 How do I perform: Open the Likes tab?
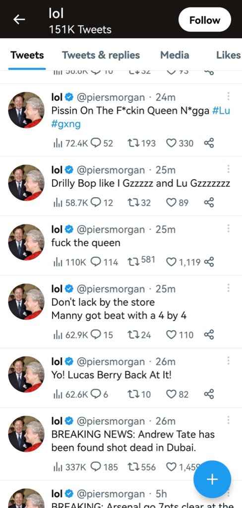(229, 56)
